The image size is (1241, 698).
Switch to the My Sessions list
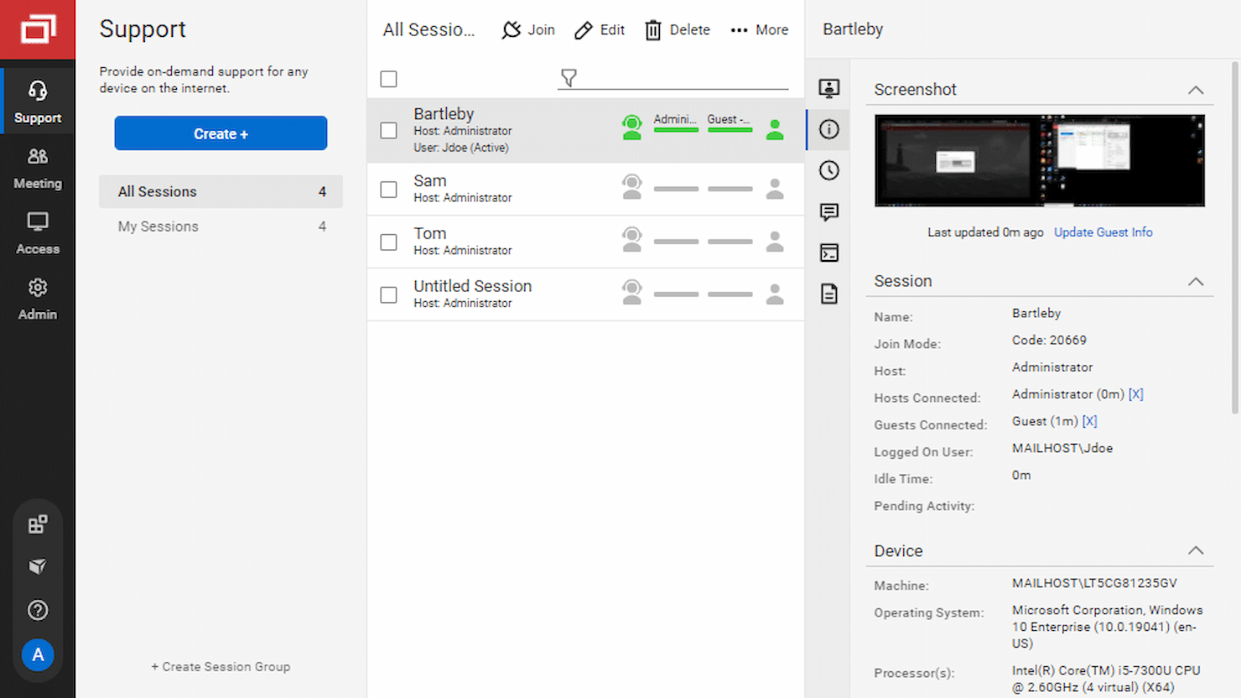(158, 226)
